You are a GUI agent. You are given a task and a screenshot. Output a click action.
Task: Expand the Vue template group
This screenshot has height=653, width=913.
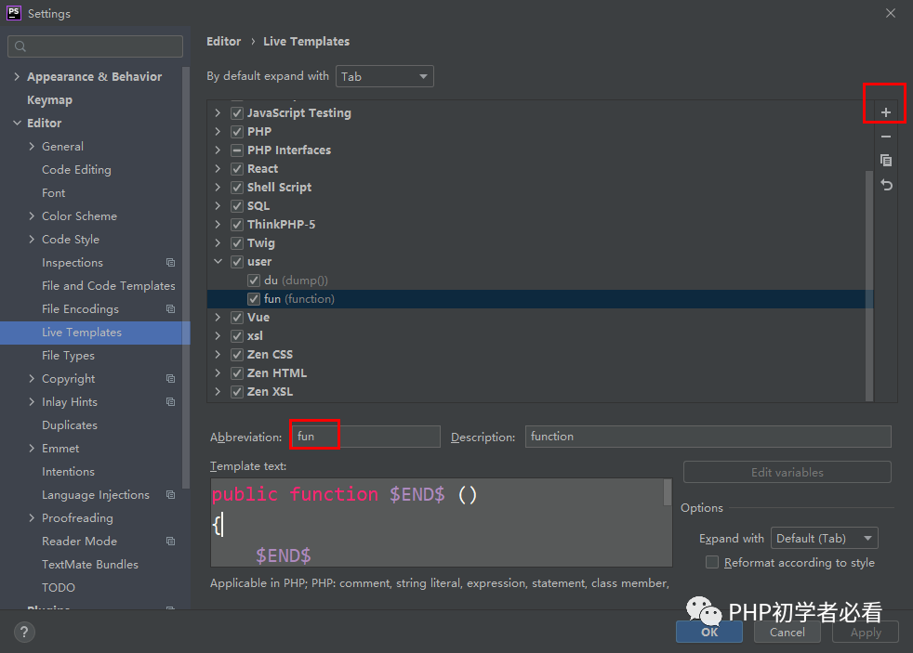(x=218, y=318)
